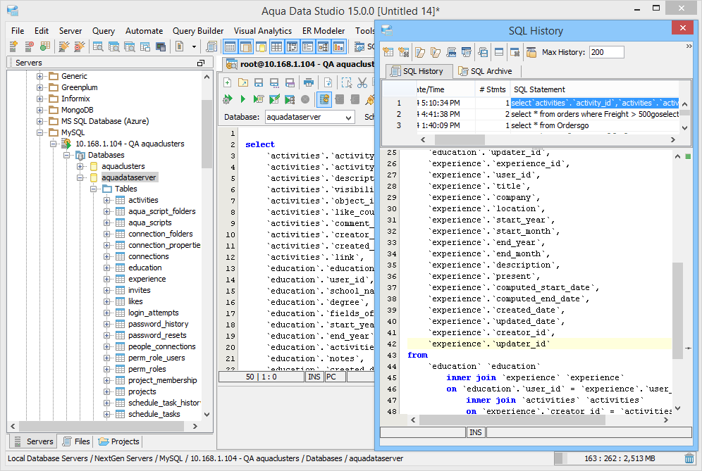Toggle the first highlighted panel-view button in main toolbar
The height and width of the screenshot is (471, 702).
point(230,46)
